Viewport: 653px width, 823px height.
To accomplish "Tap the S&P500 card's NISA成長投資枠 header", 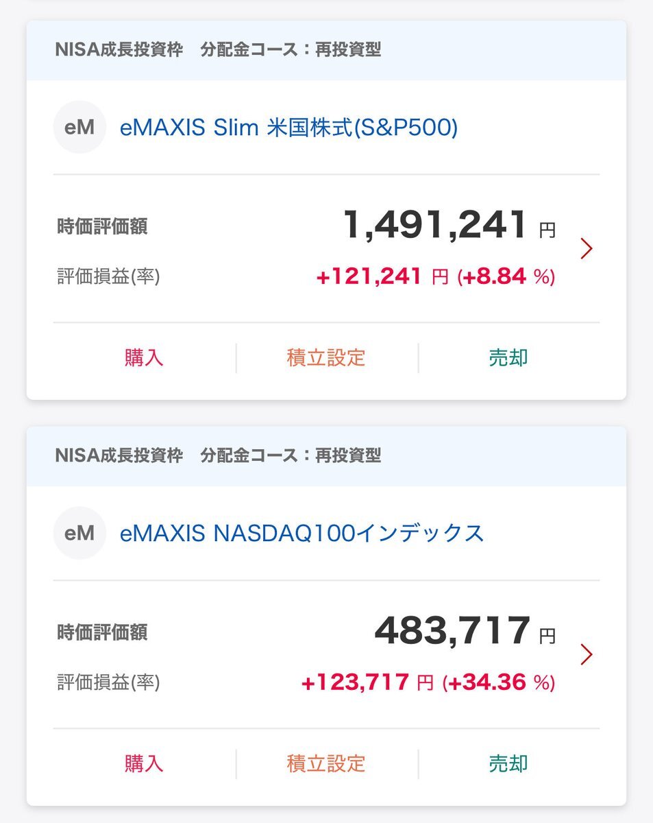I will click(119, 50).
